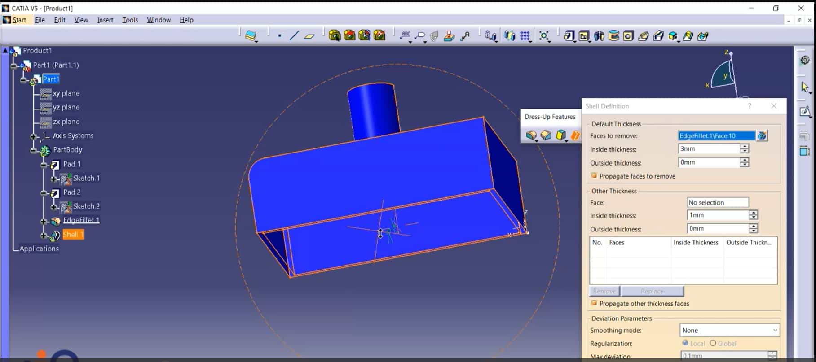816x362 pixels.
Task: Select the Global regularization radio button
Action: click(713, 343)
